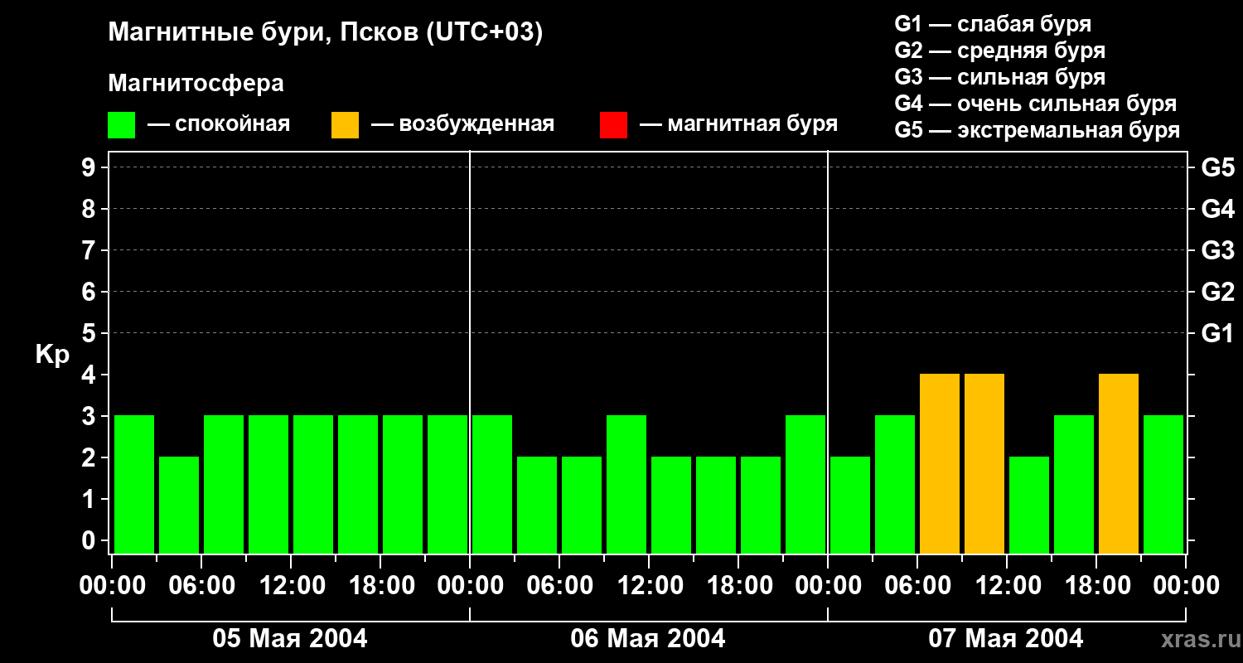The height and width of the screenshot is (663, 1243).
Task: Click the date label '07 Мая 2004'
Action: 1006,638
